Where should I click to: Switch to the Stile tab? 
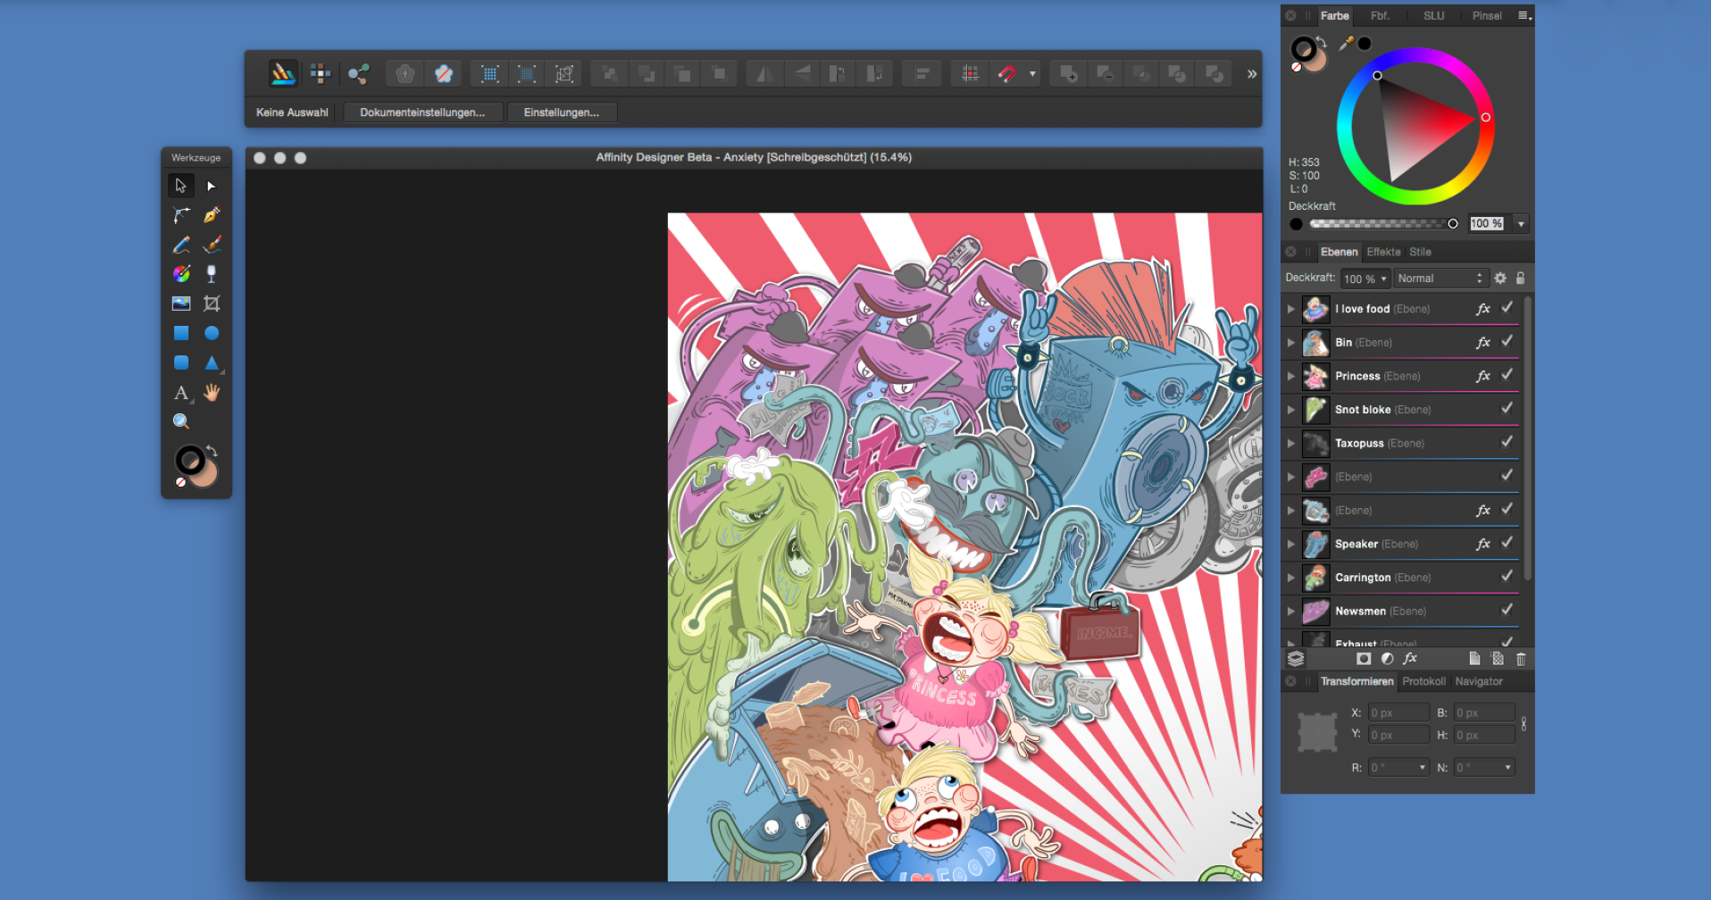(1421, 252)
